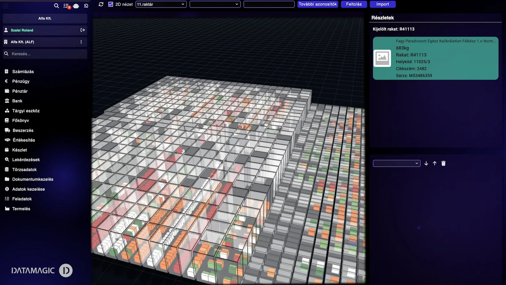Click the Adatok kezelése gear icon
The width and height of the screenshot is (506, 285).
pos(7,189)
